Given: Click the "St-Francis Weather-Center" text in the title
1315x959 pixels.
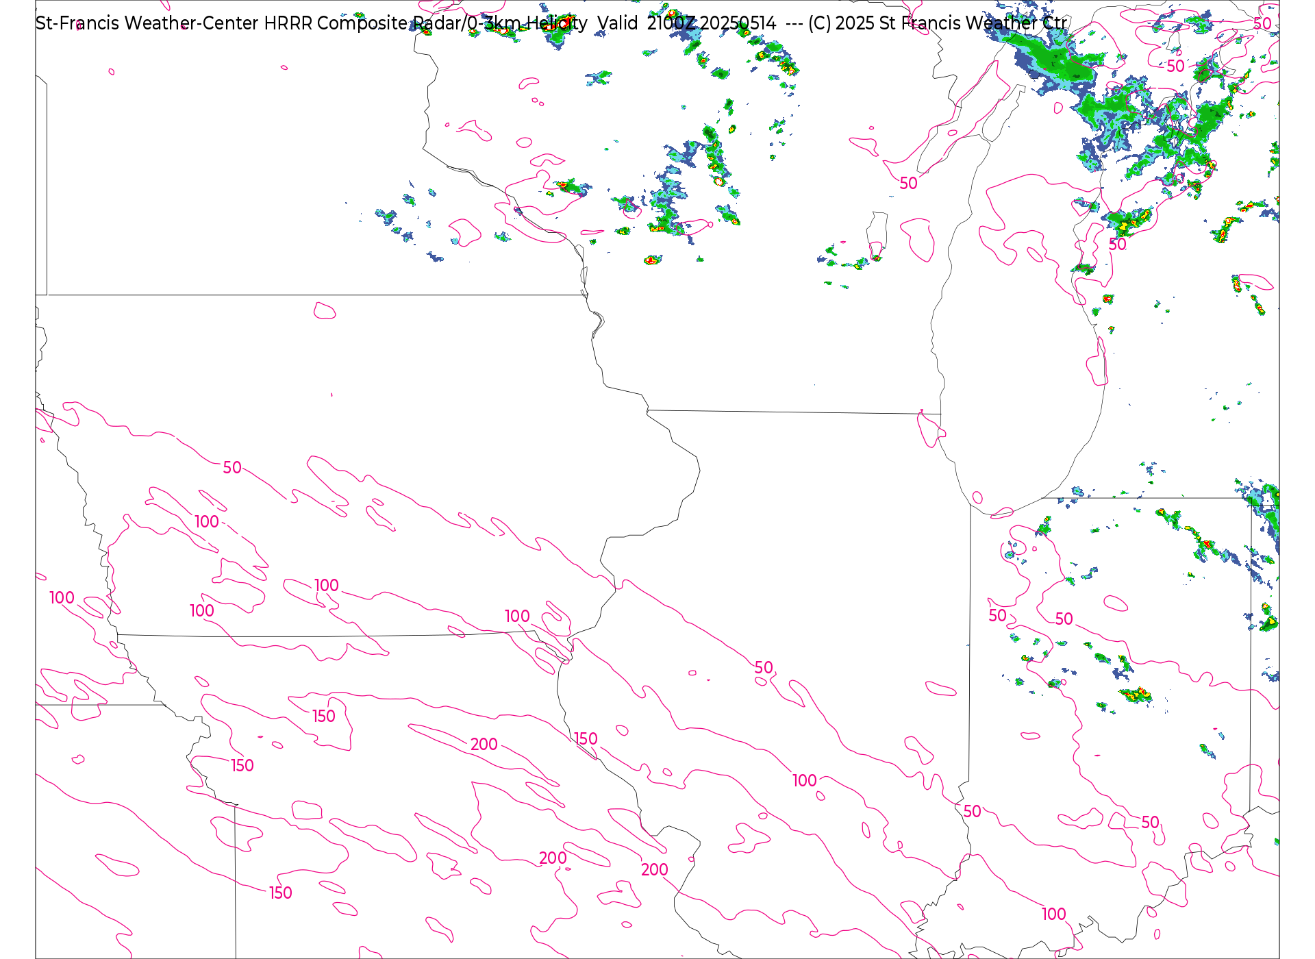Looking at the screenshot, I should click(147, 23).
